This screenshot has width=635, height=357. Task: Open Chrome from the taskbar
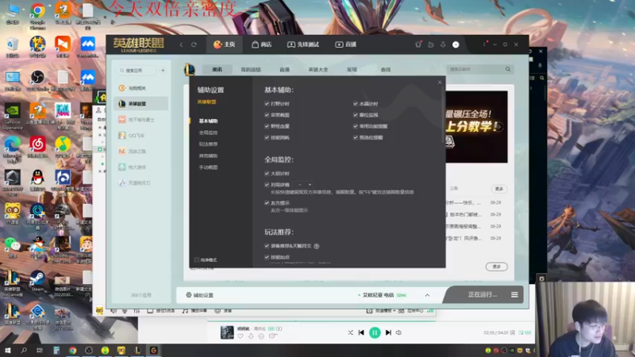click(72, 350)
